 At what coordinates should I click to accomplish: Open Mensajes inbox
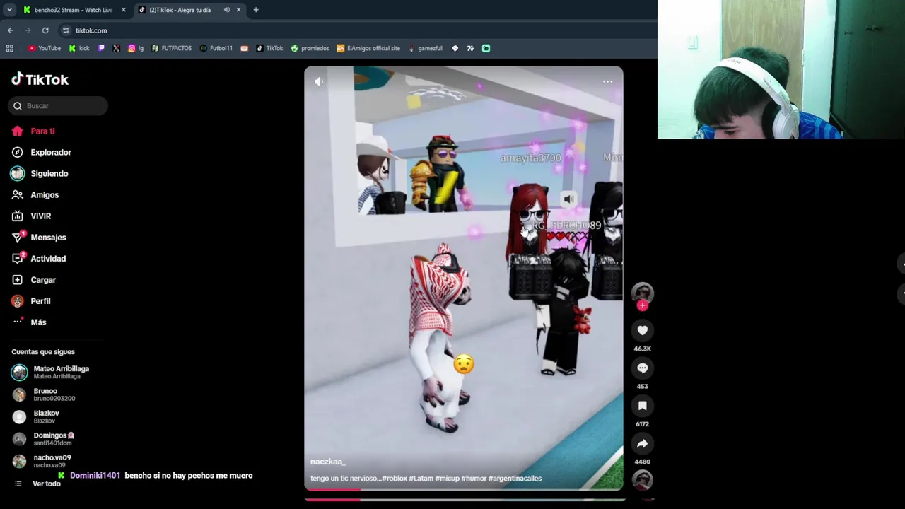(x=38, y=237)
